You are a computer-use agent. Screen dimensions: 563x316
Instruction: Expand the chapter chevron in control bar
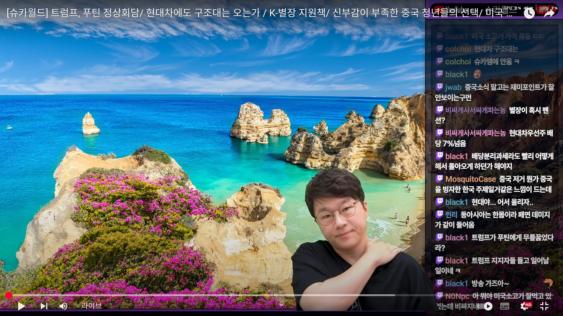tap(281, 305)
